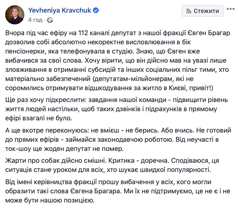Click the paragraph starting 'Вчора під час ефіру'
The height and width of the screenshot is (209, 238).
click(x=117, y=60)
